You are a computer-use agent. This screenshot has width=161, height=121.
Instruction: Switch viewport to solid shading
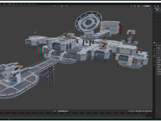point(146,6)
